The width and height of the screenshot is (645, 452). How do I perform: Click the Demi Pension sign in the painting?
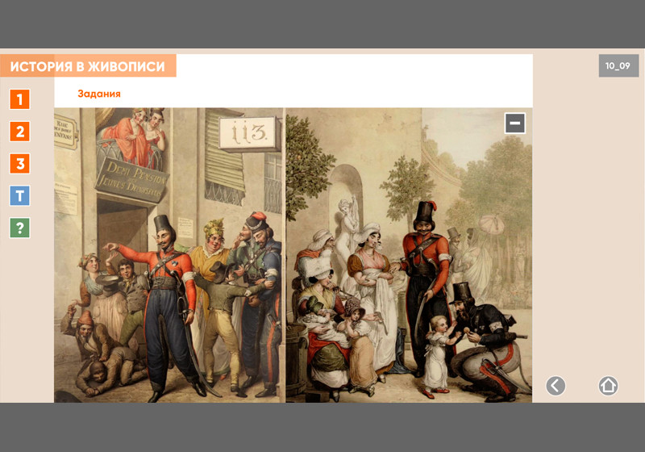click(x=131, y=179)
